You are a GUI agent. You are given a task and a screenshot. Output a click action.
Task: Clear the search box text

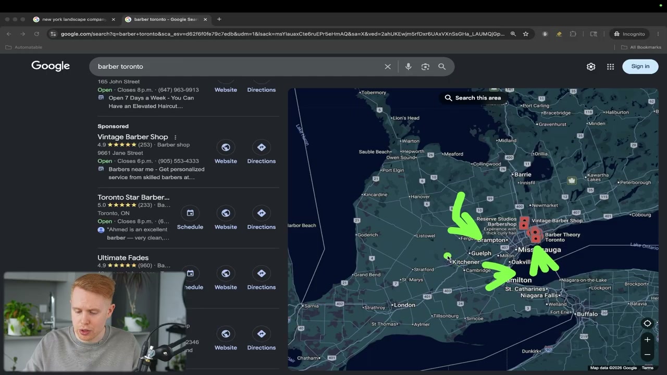pos(388,67)
